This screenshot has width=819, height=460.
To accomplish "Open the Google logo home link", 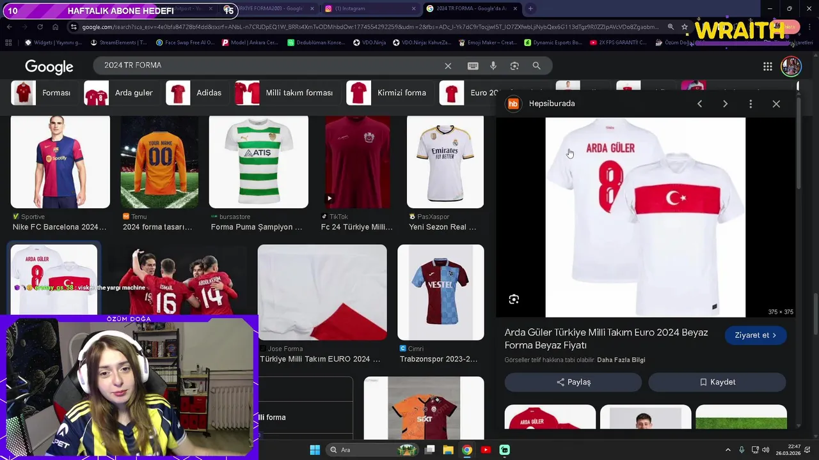I will (49, 67).
